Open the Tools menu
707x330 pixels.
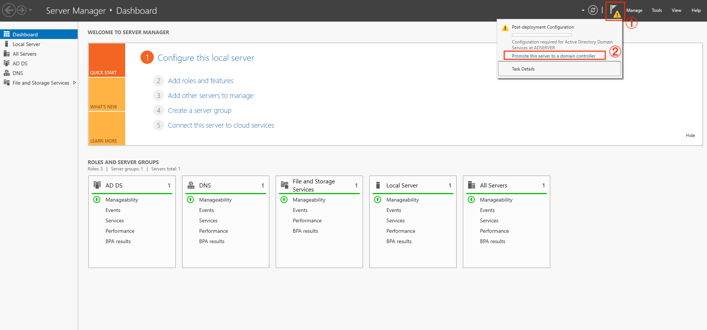click(x=657, y=10)
